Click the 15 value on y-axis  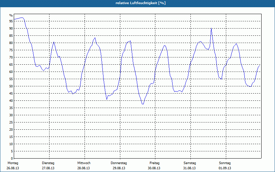click(x=11, y=137)
